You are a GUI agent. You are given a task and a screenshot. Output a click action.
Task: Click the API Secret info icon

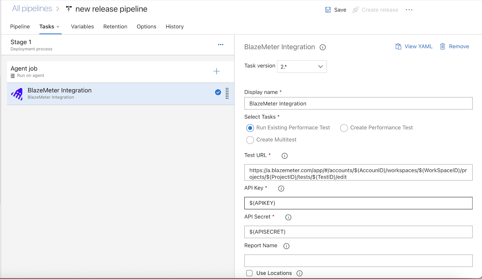[x=288, y=217]
